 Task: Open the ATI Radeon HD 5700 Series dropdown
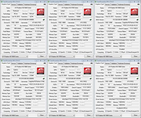(x=62, y=56)
